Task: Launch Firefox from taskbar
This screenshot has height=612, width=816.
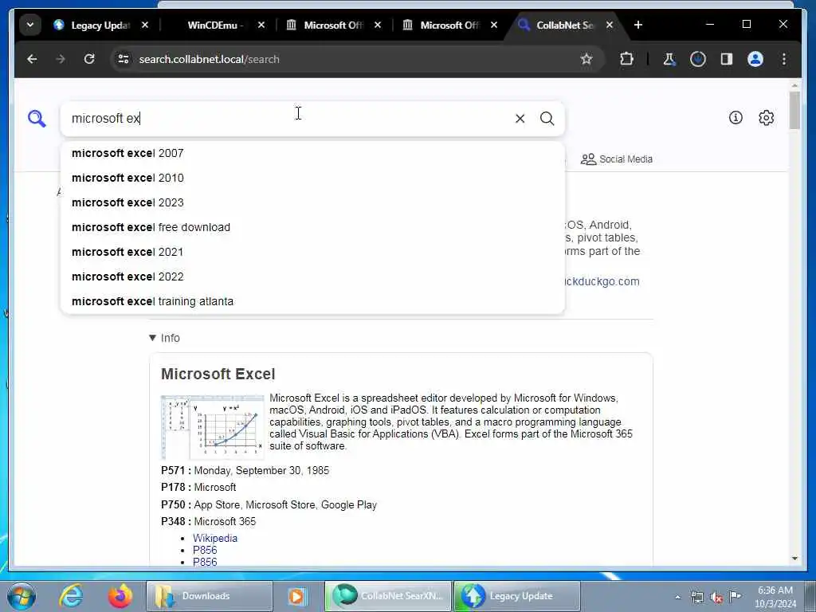Action: pyautogui.click(x=120, y=596)
